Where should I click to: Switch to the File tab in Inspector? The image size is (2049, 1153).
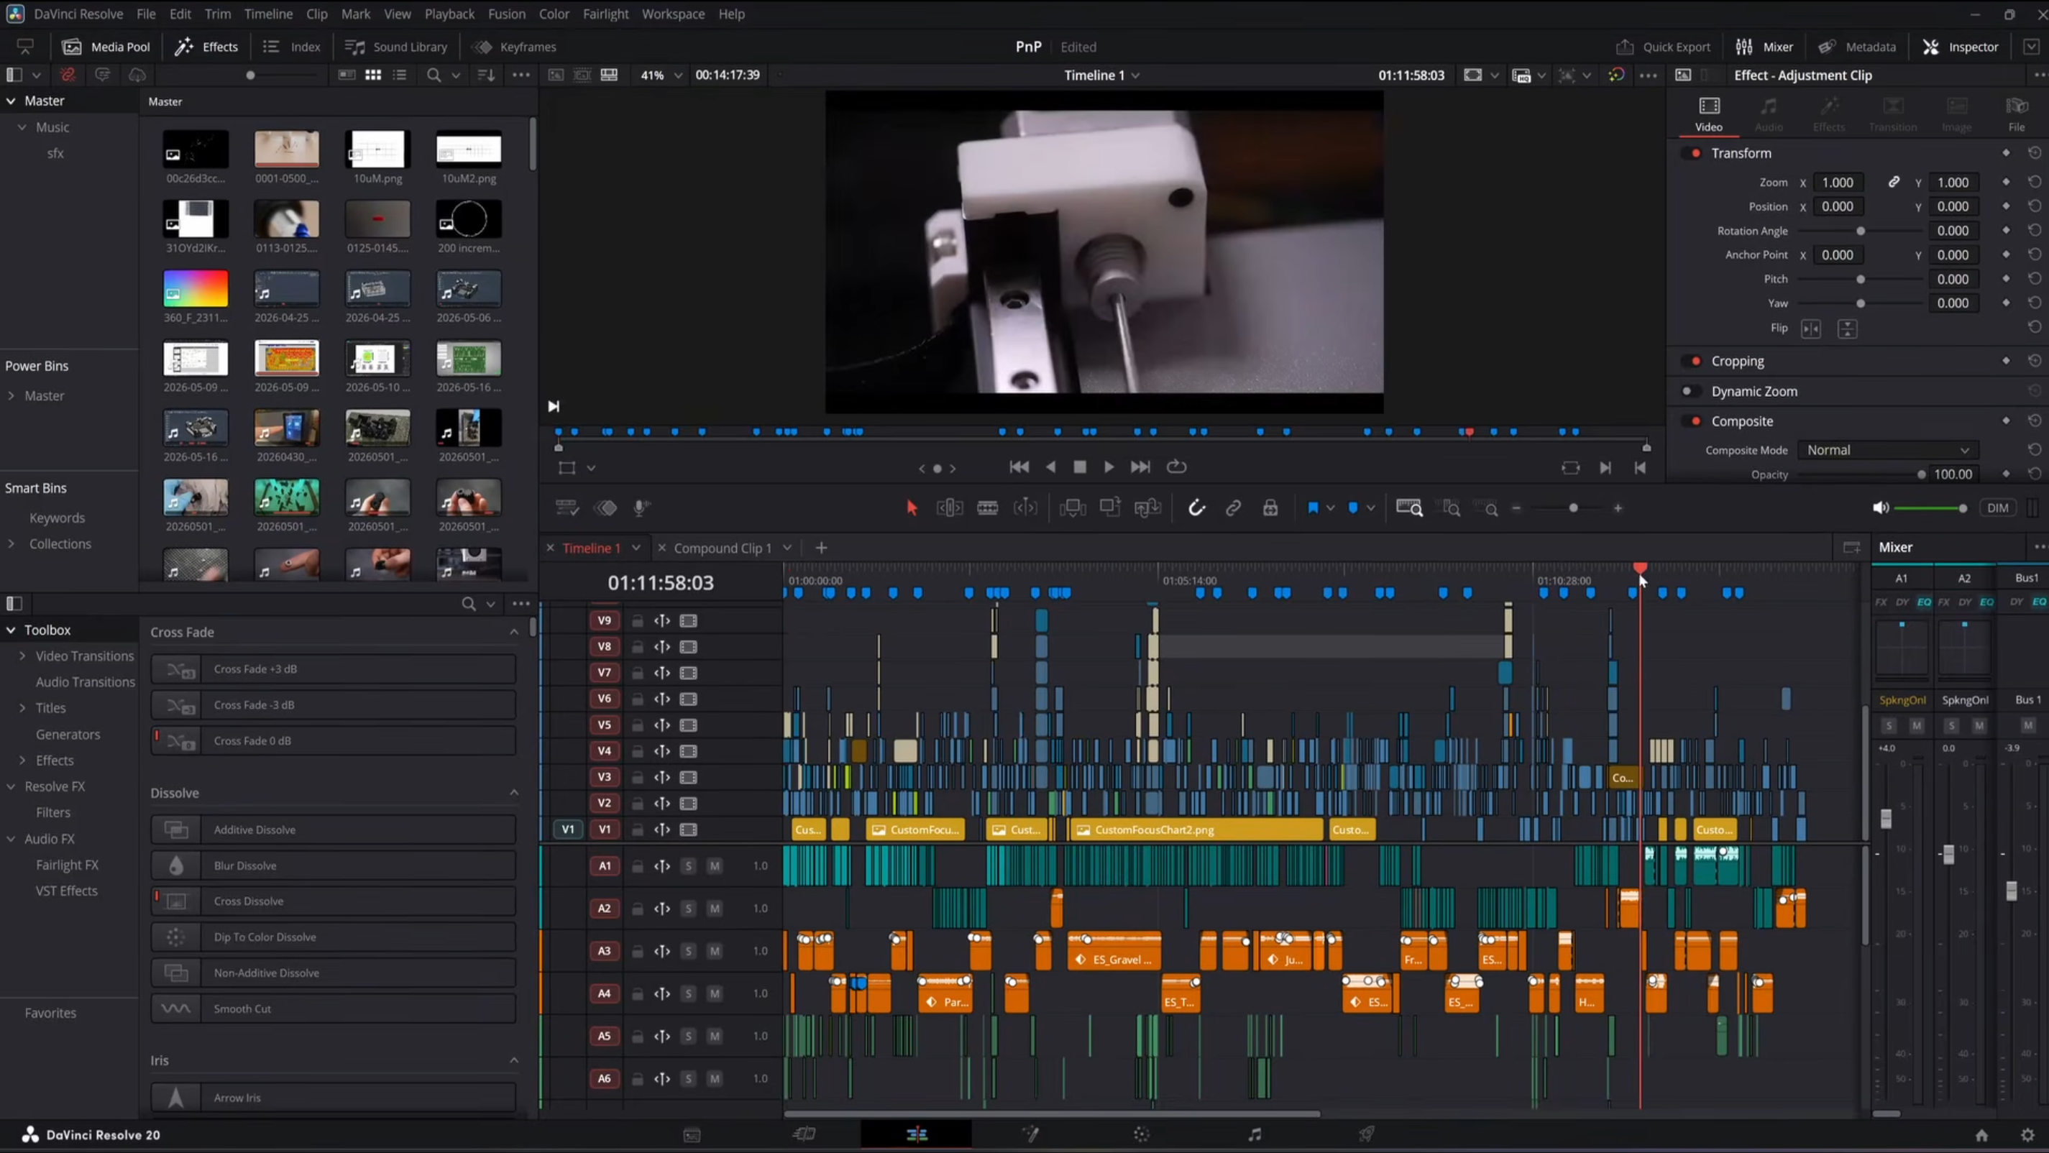pyautogui.click(x=2016, y=114)
